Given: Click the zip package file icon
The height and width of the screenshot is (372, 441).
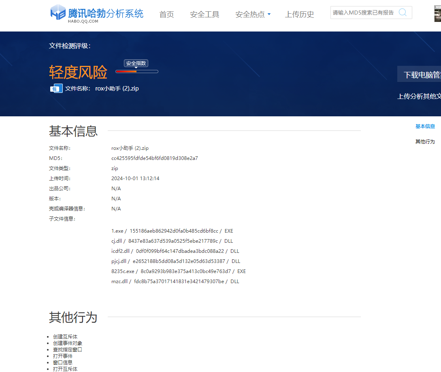Looking at the screenshot, I should 56,88.
